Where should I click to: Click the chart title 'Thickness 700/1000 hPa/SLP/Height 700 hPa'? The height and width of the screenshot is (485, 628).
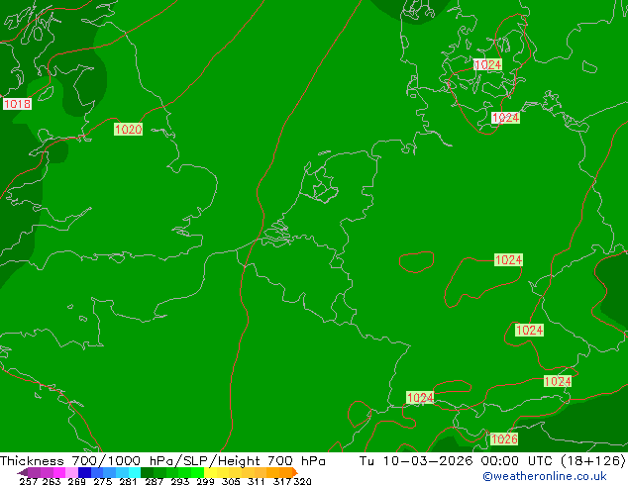point(162,460)
